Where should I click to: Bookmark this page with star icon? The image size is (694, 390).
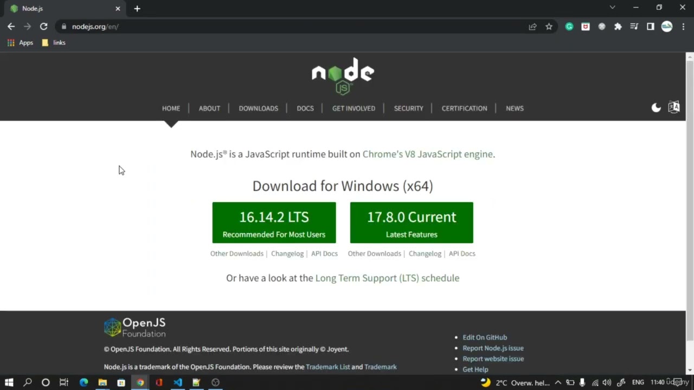tap(549, 27)
